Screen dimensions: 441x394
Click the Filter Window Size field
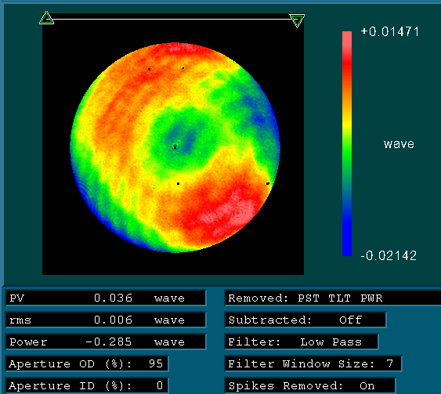point(313,364)
